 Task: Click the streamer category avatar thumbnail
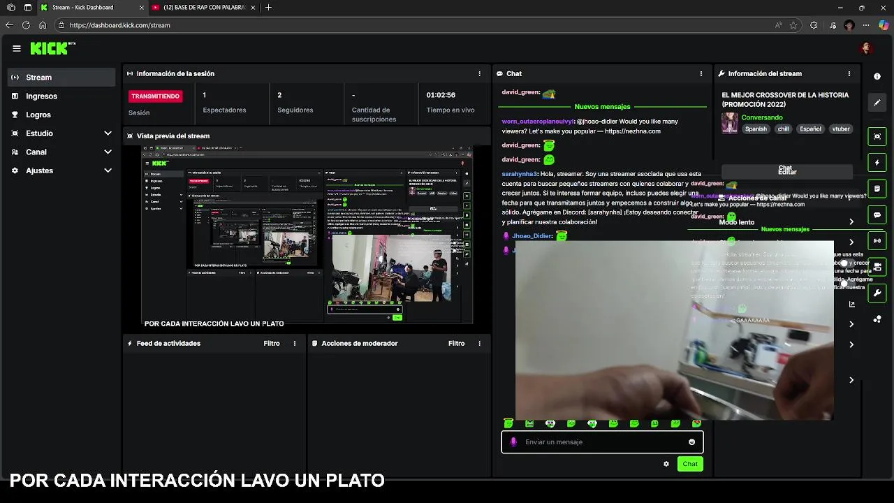(x=730, y=123)
